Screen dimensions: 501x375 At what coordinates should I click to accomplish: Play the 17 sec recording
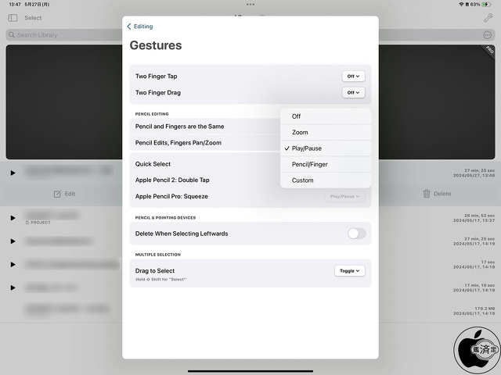[13, 265]
